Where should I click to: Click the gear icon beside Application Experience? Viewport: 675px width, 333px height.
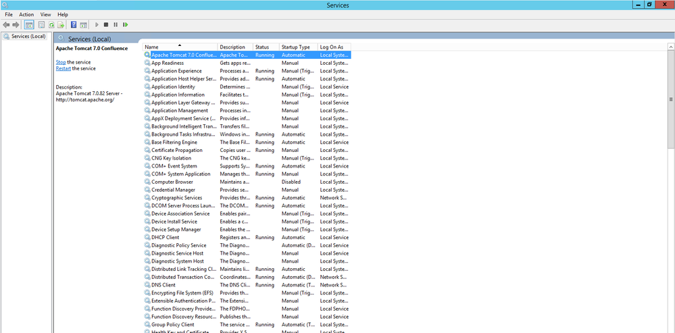(147, 71)
